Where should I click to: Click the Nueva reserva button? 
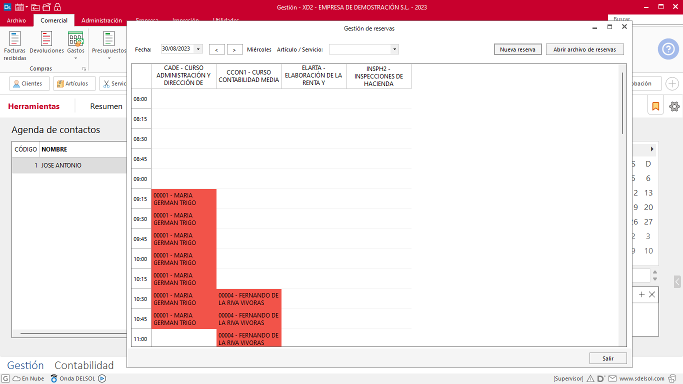(x=517, y=49)
